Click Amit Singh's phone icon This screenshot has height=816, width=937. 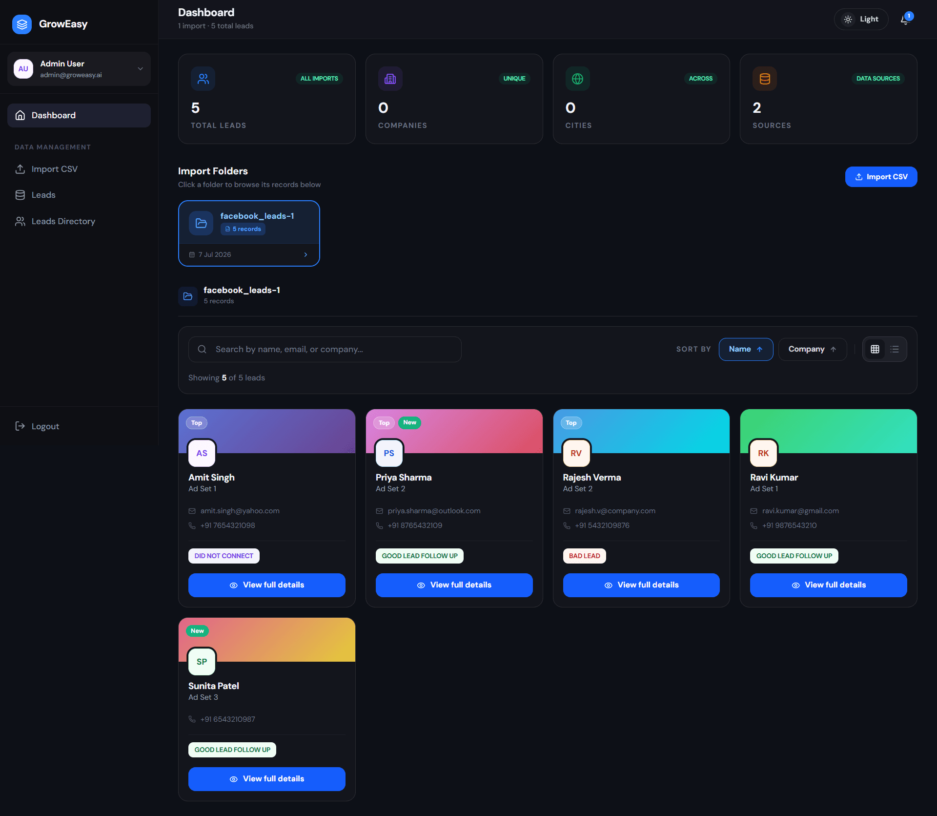click(192, 526)
